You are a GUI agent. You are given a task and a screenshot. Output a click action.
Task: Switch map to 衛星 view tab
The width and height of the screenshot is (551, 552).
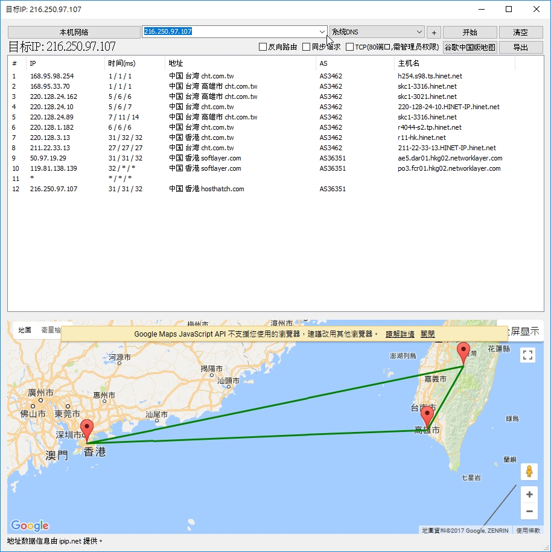coord(51,330)
